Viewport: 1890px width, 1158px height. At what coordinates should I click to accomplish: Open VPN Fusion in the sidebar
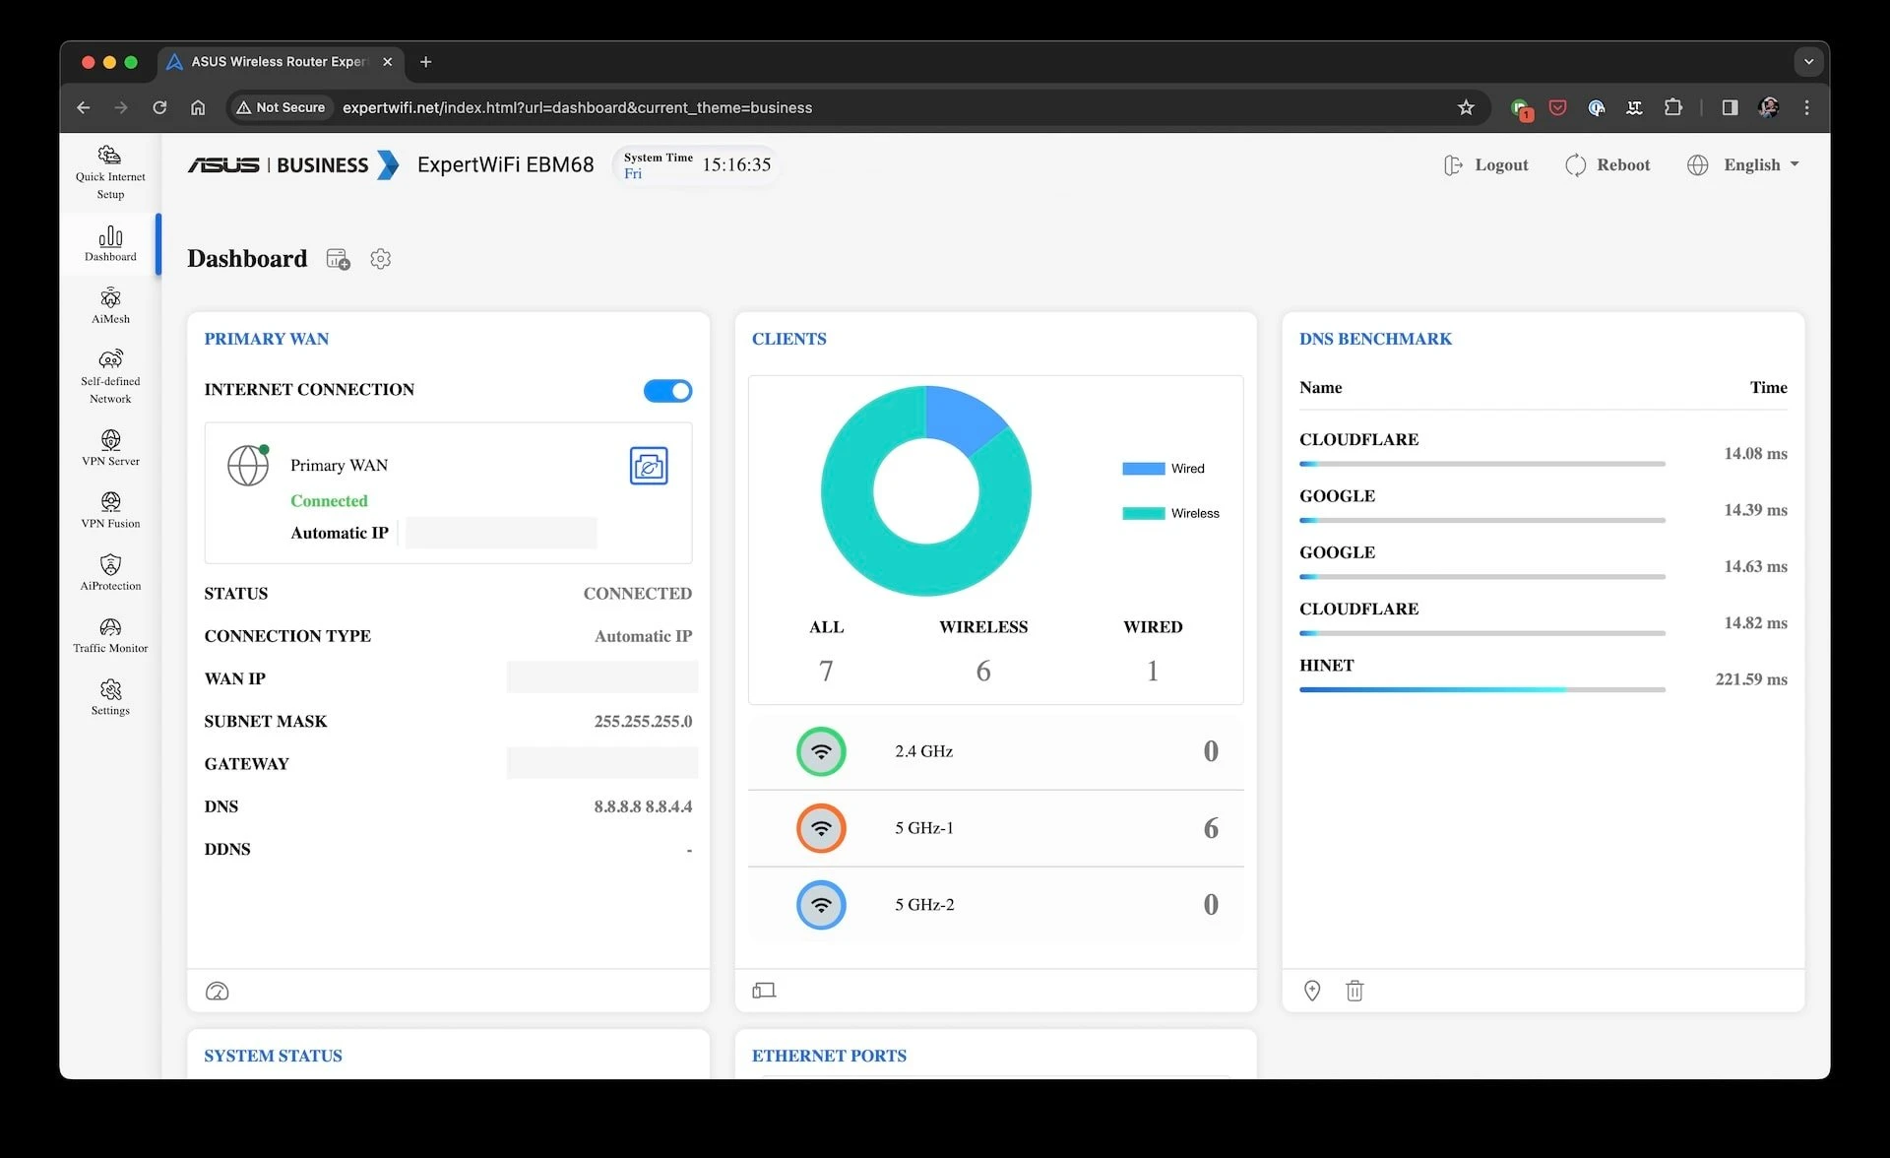click(x=110, y=511)
